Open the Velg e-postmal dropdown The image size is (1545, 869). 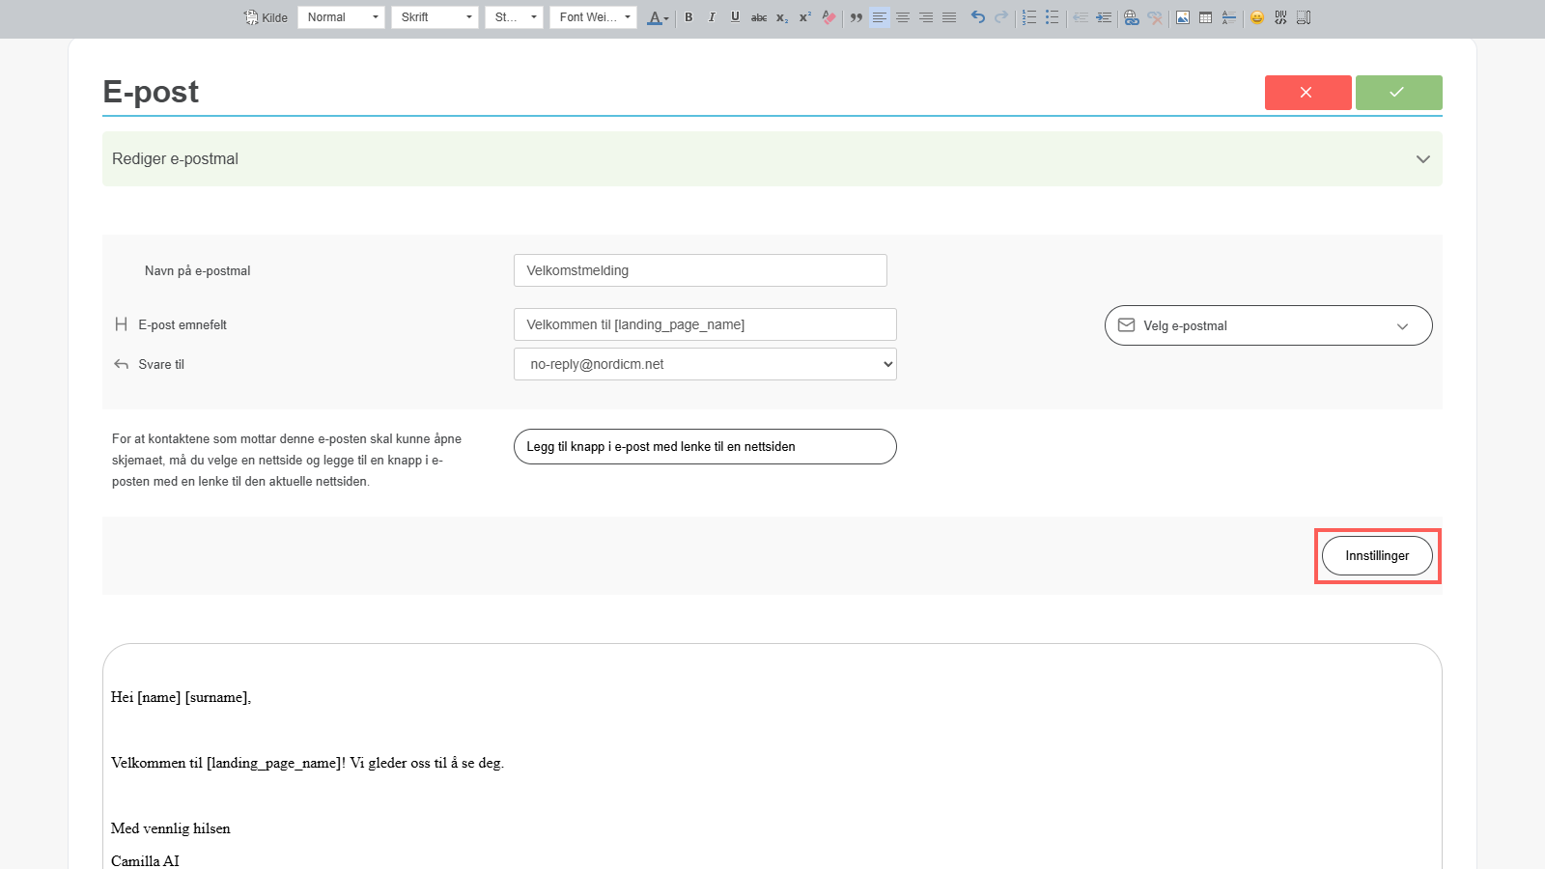coord(1268,325)
